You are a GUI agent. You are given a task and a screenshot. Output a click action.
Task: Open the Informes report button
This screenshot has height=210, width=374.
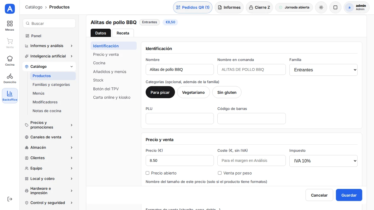coord(229,7)
